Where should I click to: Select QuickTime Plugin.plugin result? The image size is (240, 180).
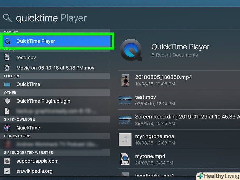[x=55, y=101]
